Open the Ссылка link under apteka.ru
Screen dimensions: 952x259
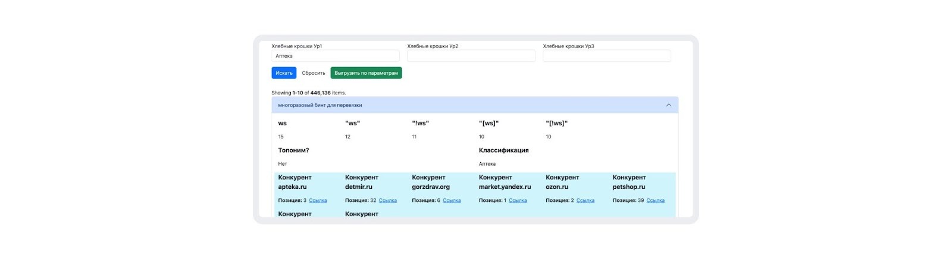pos(318,201)
